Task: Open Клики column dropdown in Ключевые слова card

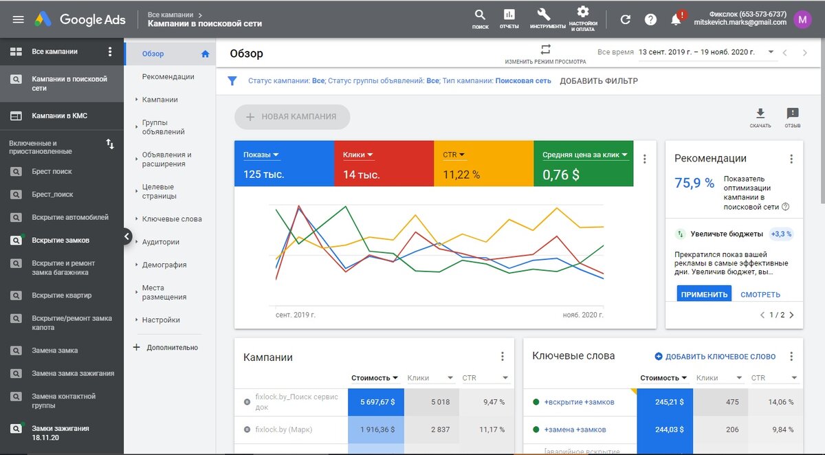Action: [718, 378]
